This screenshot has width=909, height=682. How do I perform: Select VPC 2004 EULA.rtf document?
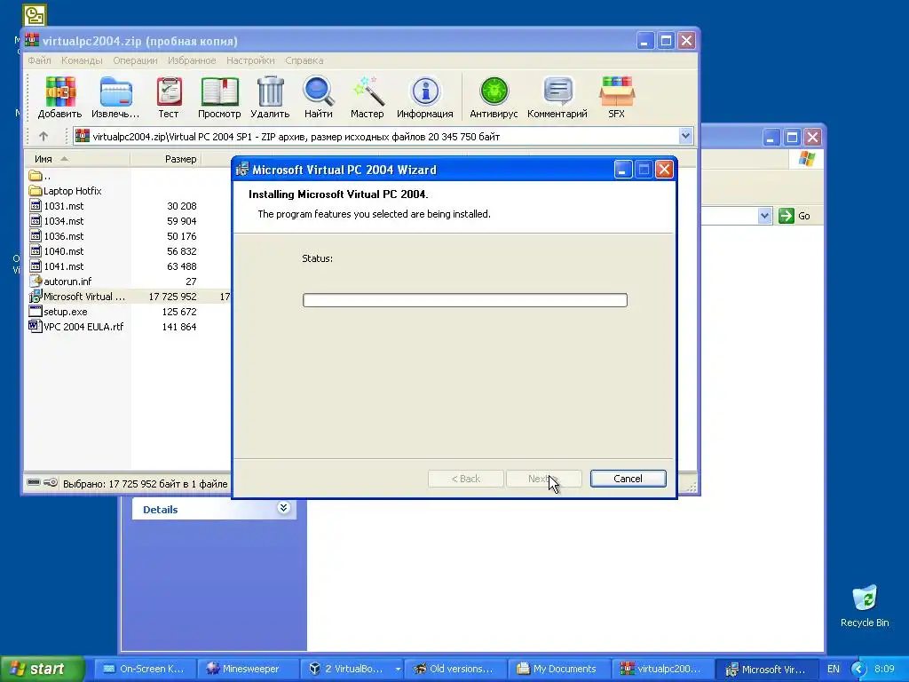click(x=76, y=327)
